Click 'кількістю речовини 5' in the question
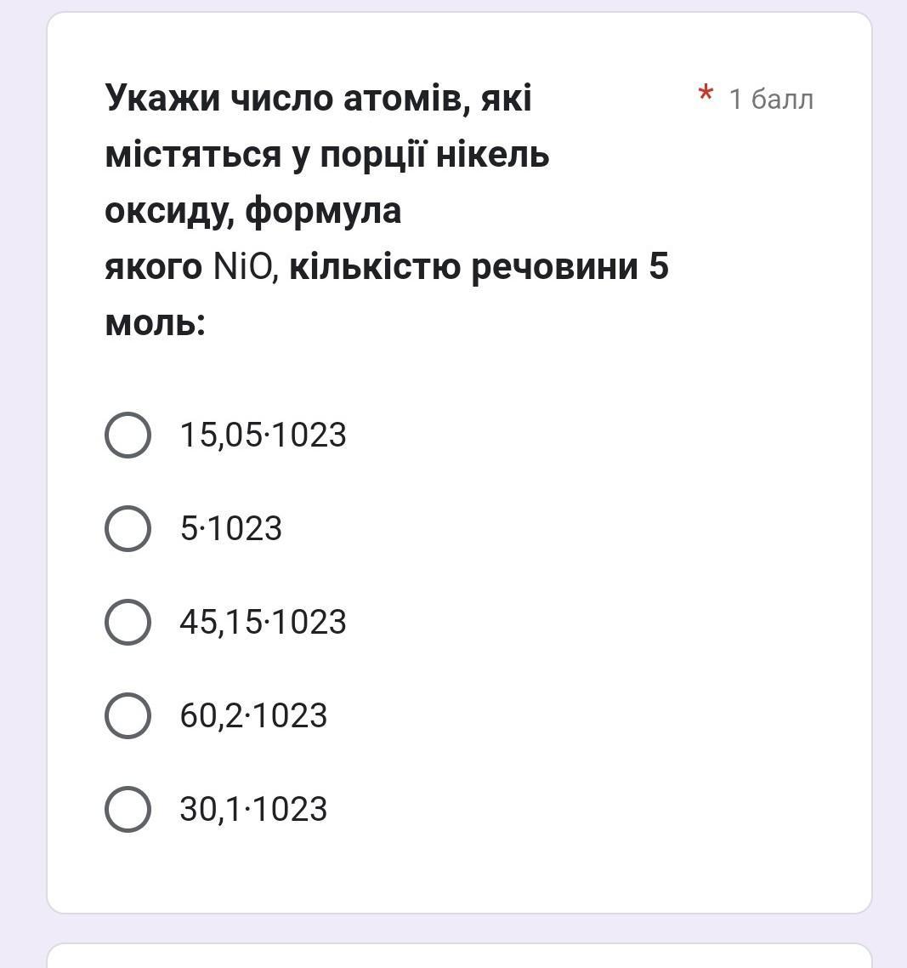 479,267
